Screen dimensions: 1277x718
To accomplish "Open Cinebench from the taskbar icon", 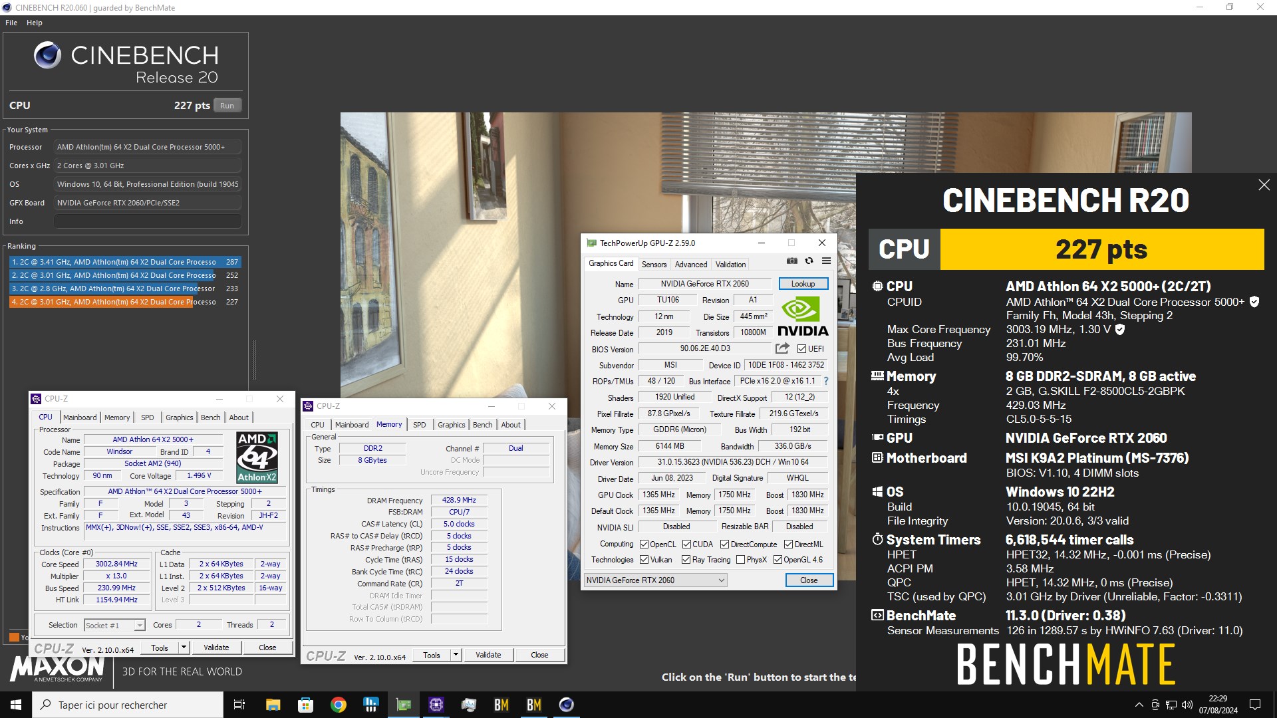I will pyautogui.click(x=567, y=705).
